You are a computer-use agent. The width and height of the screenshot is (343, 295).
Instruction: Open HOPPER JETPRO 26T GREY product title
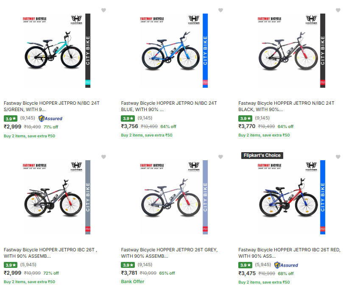pos(170,253)
